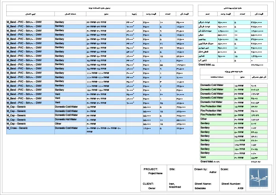Click the 'زاویه' angle column header

pyautogui.click(x=134, y=14)
